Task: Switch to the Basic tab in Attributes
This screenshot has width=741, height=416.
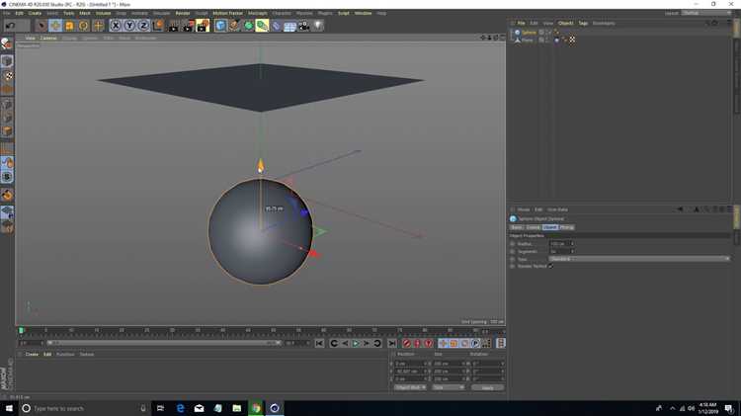Action: [x=517, y=227]
